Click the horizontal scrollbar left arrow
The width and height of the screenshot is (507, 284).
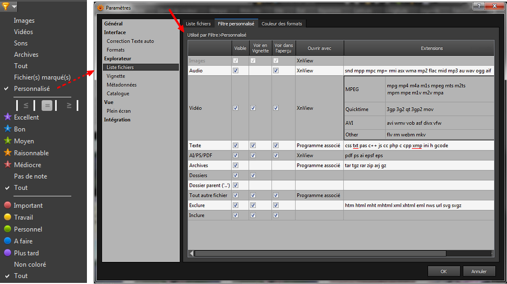(x=192, y=253)
